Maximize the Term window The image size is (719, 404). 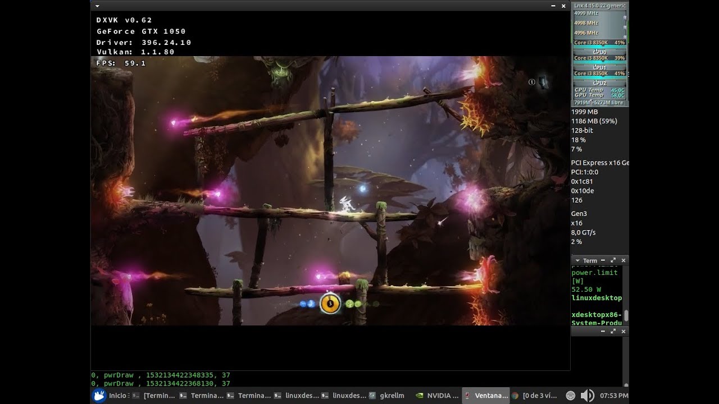pos(613,260)
